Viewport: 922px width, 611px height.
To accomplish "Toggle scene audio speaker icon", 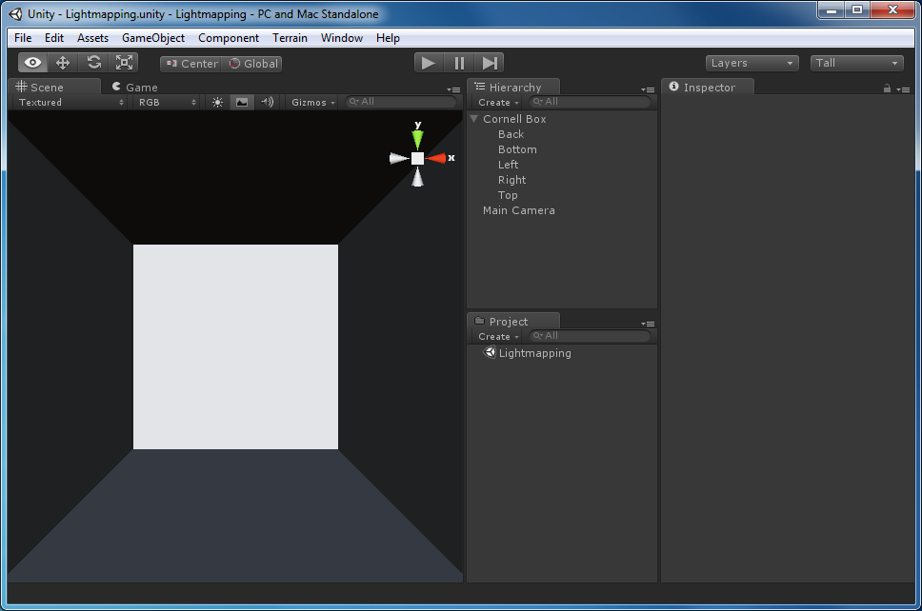I will click(268, 102).
